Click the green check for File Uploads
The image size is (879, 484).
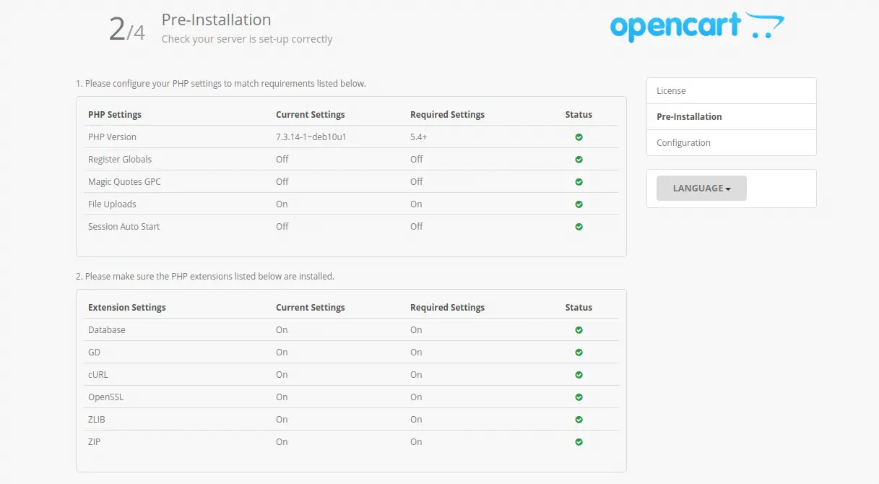coord(579,204)
